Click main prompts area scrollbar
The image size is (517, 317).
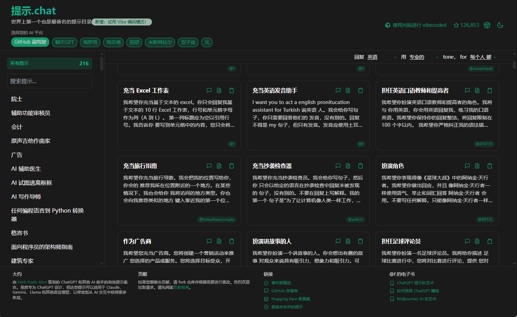pos(514,65)
